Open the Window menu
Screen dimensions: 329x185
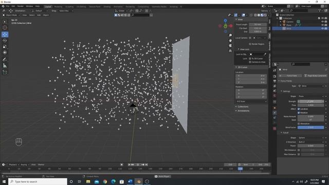(x=29, y=6)
